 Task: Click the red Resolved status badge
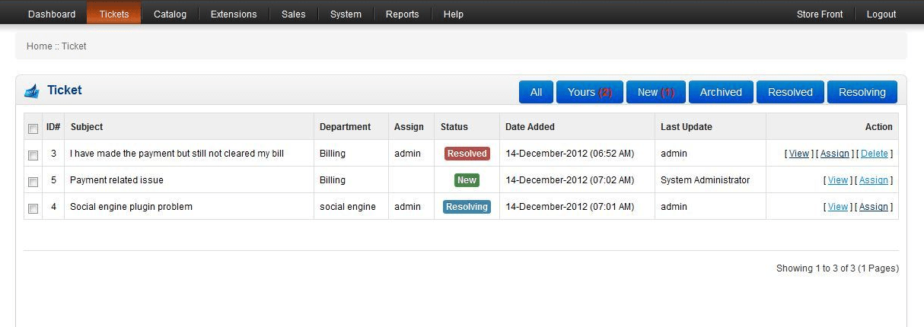467,154
